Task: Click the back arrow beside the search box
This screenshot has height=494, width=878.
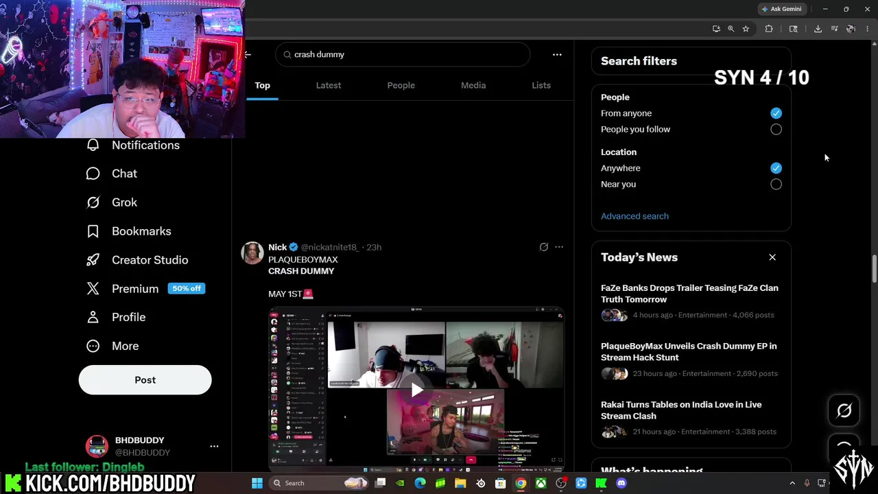Action: (x=248, y=55)
